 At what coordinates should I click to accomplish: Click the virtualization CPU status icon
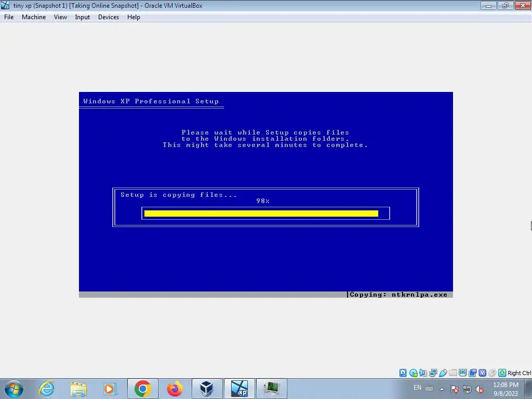(x=482, y=373)
